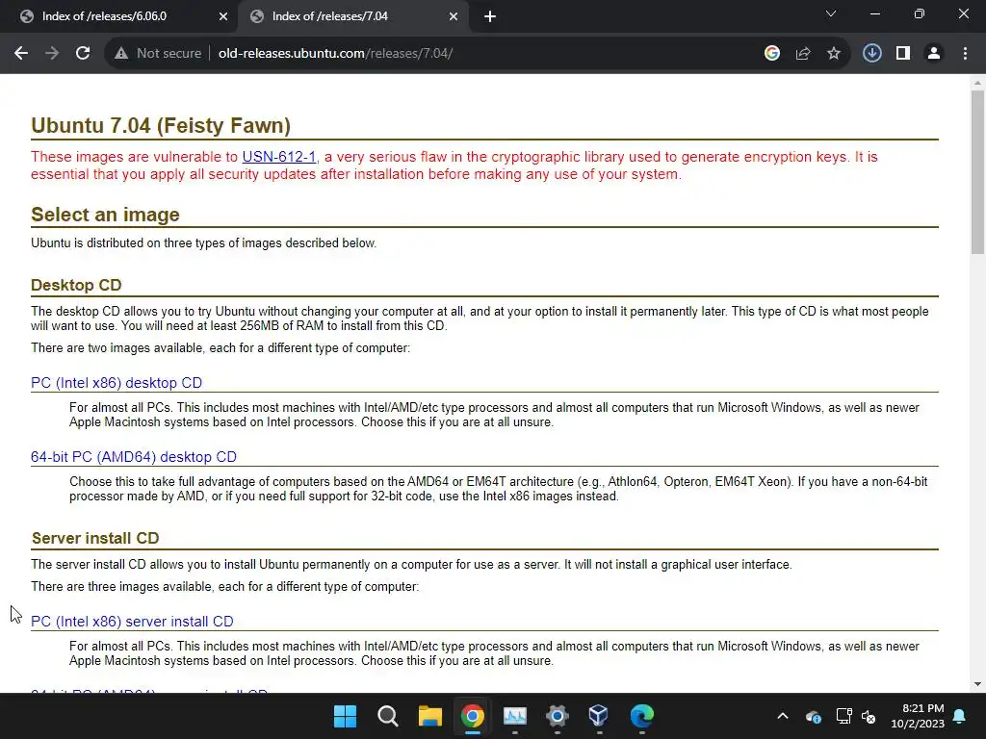
Task: Close the releases/6.06.0 tab
Action: [223, 16]
